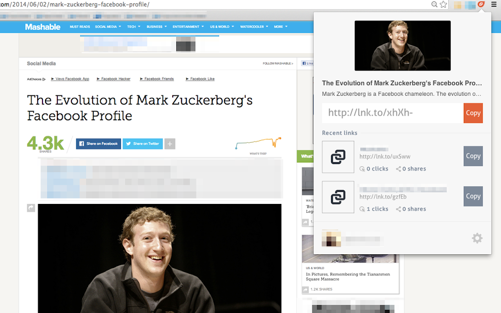This screenshot has width=501, height=313.
Task: Click the short URL text field
Action: 393,113
